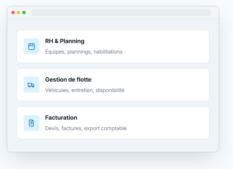Open the RH & Planning card
The height and width of the screenshot is (169, 233).
tap(113, 46)
